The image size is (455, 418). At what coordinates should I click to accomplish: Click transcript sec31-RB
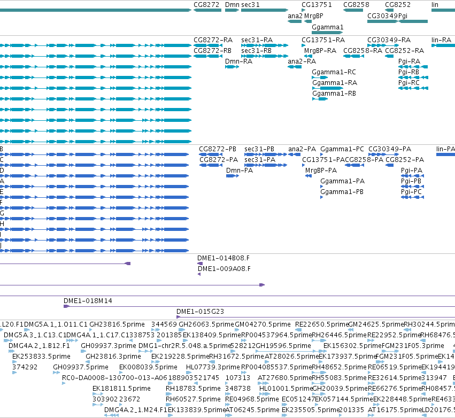tap(256, 50)
